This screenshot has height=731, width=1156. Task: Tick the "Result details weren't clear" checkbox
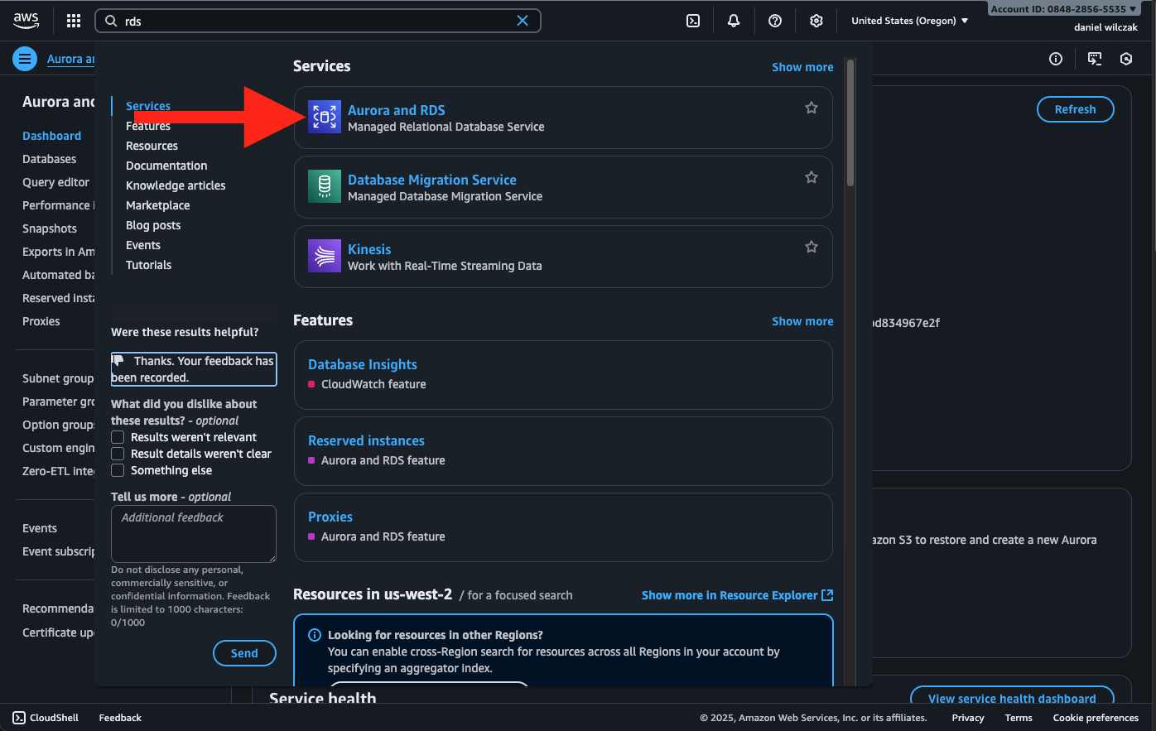click(118, 454)
